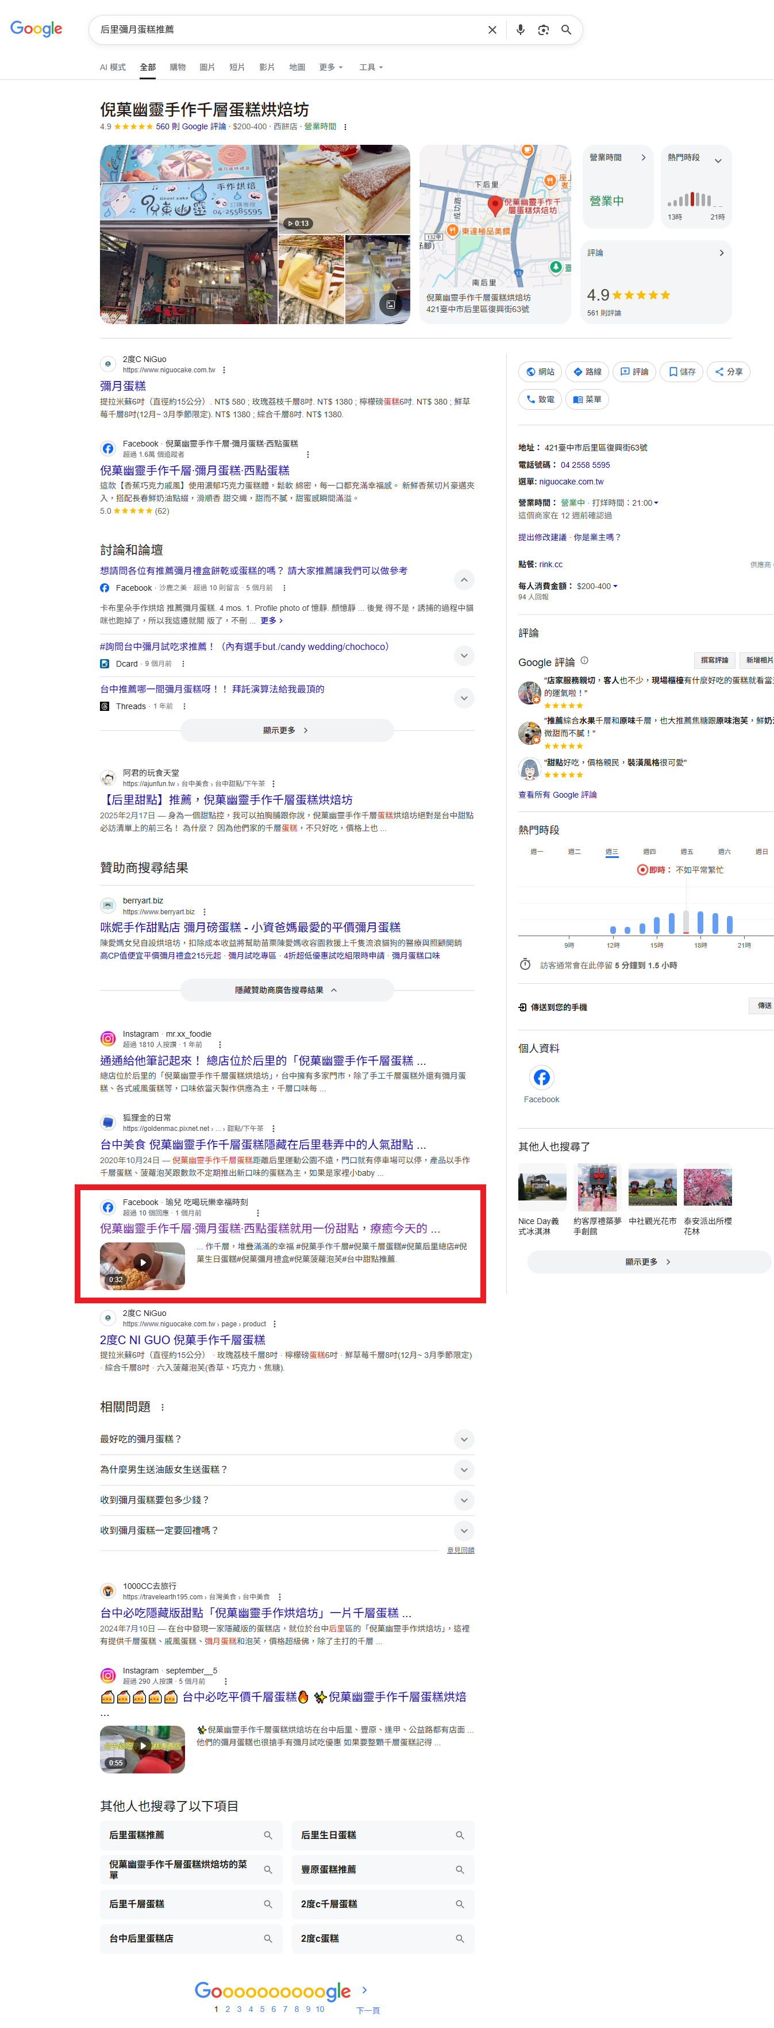Open the Facebook profile icon under 個人資料

click(x=541, y=1076)
